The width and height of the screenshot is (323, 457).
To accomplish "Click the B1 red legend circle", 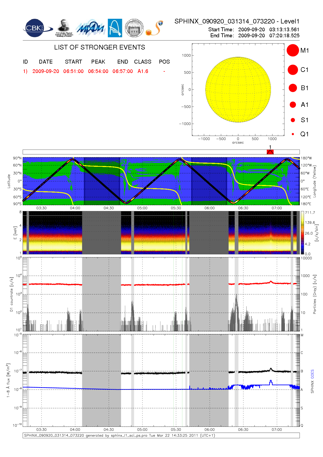I will click(293, 88).
